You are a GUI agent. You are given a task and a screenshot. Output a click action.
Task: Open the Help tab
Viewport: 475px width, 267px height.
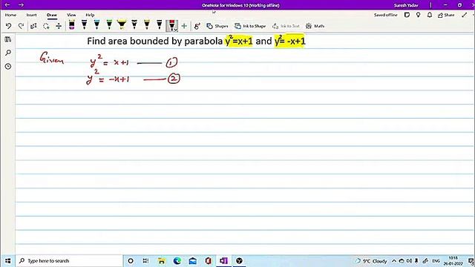click(90, 15)
